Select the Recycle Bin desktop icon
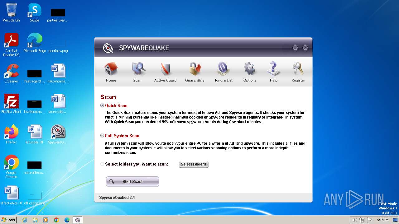 tap(12, 12)
